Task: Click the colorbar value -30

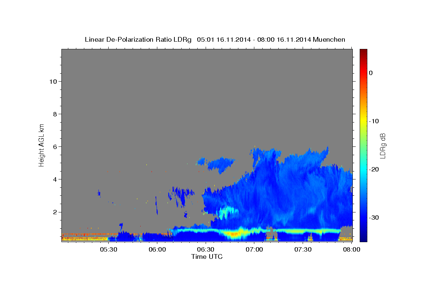Action: click(374, 217)
